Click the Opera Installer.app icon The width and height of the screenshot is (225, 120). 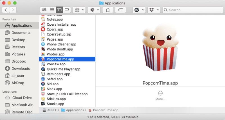tap(43, 24)
